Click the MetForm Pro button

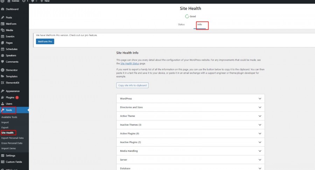45,41
